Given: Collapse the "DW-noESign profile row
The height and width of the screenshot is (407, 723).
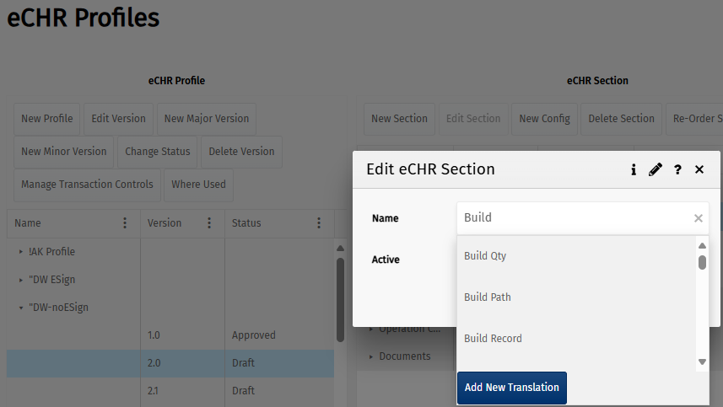Looking at the screenshot, I should click(21, 308).
